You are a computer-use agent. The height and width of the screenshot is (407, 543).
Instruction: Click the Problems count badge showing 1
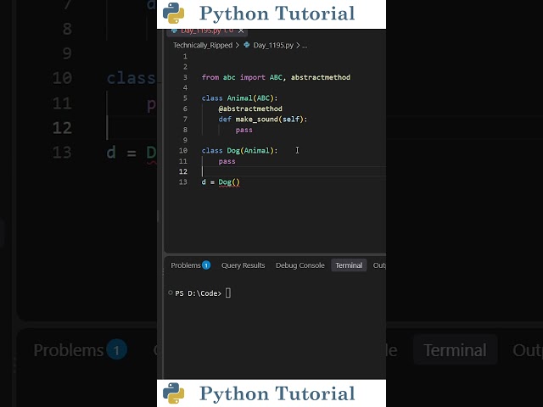[x=206, y=265]
